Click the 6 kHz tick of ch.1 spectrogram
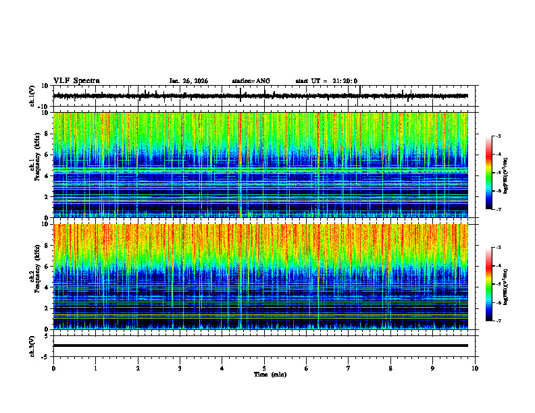The width and height of the screenshot is (535, 413). click(47, 155)
